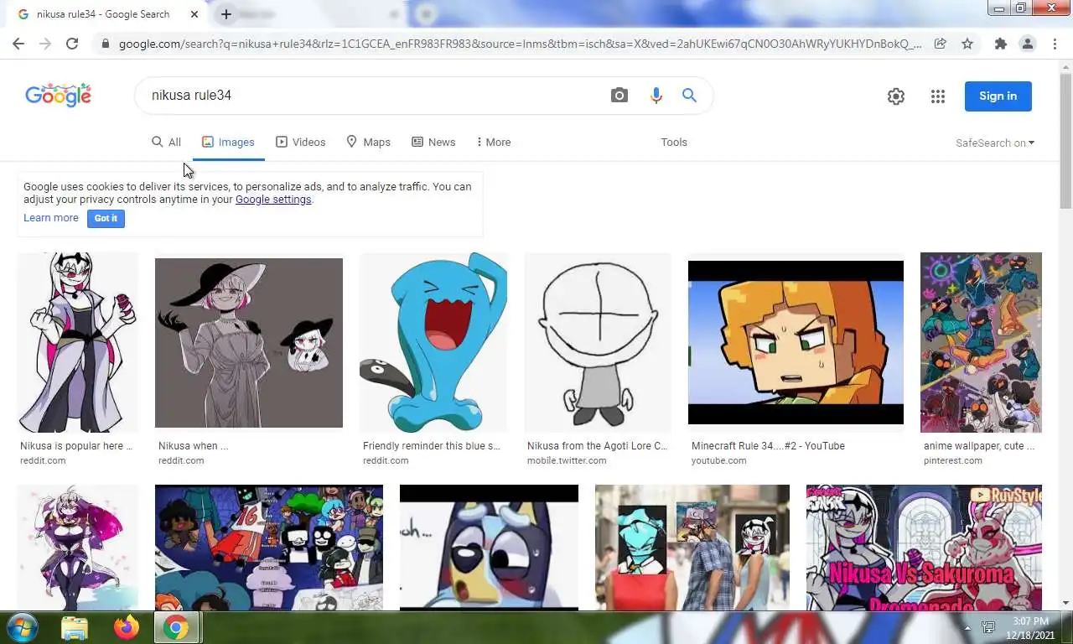The width and height of the screenshot is (1073, 644).
Task: Open File Explorer from the taskbar
Action: (x=75, y=627)
